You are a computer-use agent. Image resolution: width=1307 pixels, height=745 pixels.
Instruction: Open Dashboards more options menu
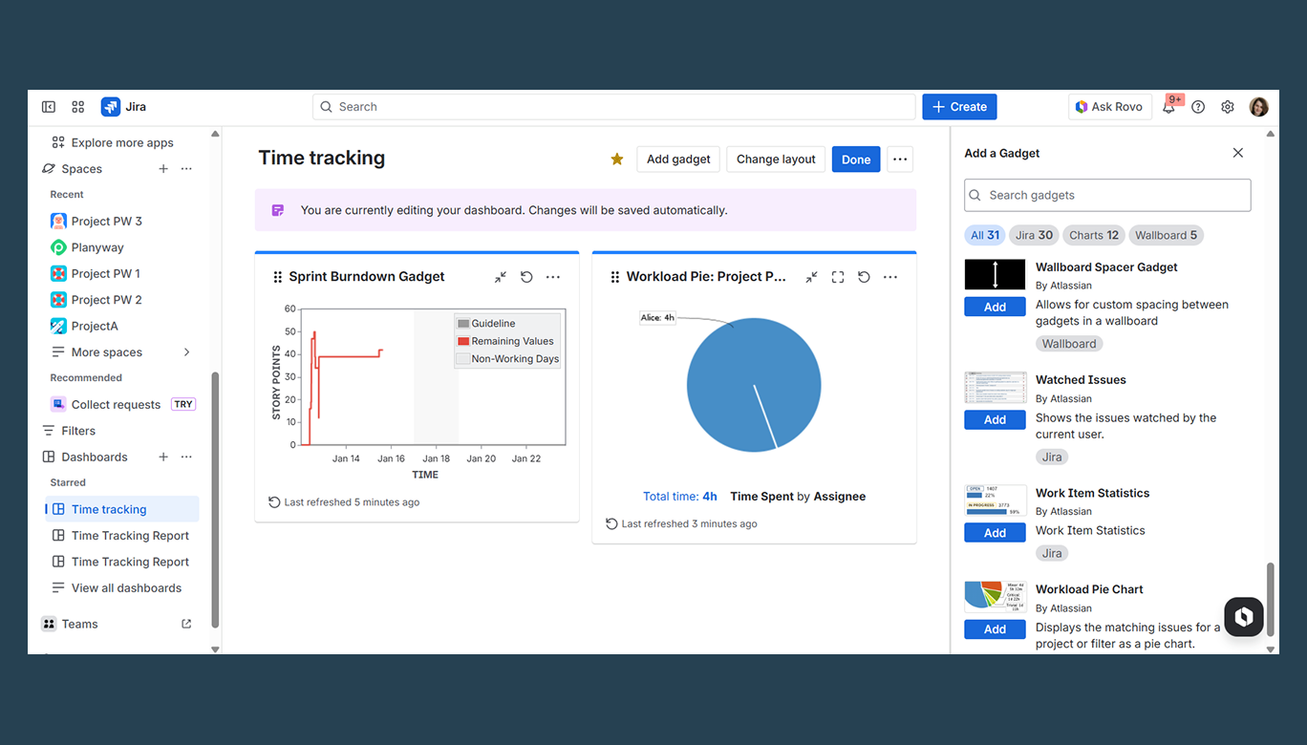point(186,458)
